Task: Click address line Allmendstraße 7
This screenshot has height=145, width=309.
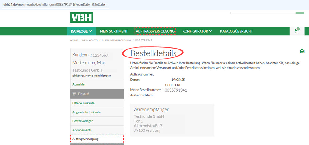Action: 148,126
